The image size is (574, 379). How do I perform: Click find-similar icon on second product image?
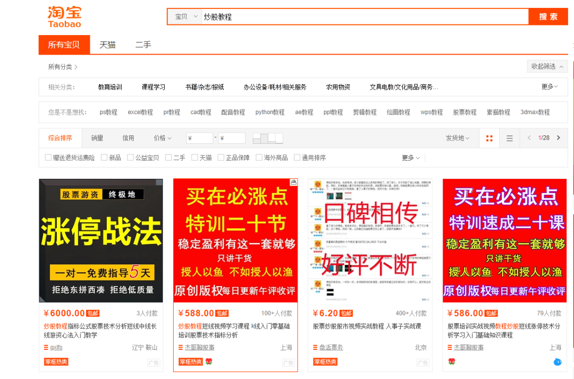coord(293,183)
